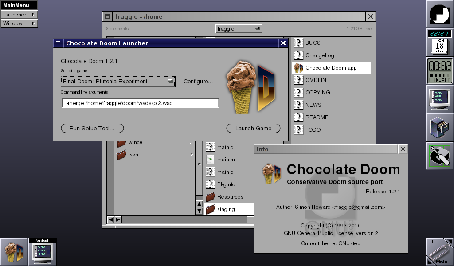
Task: Select the BUGS file icon
Action: (x=298, y=43)
